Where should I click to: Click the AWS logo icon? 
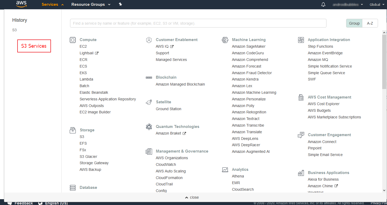21,4
